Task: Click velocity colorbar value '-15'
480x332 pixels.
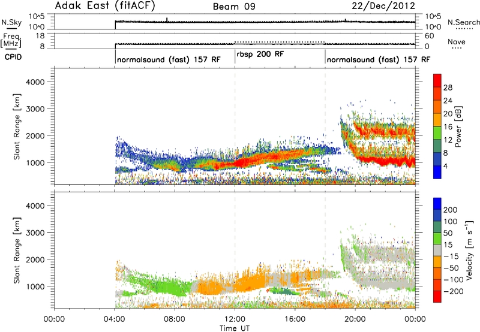Action: (x=451, y=256)
